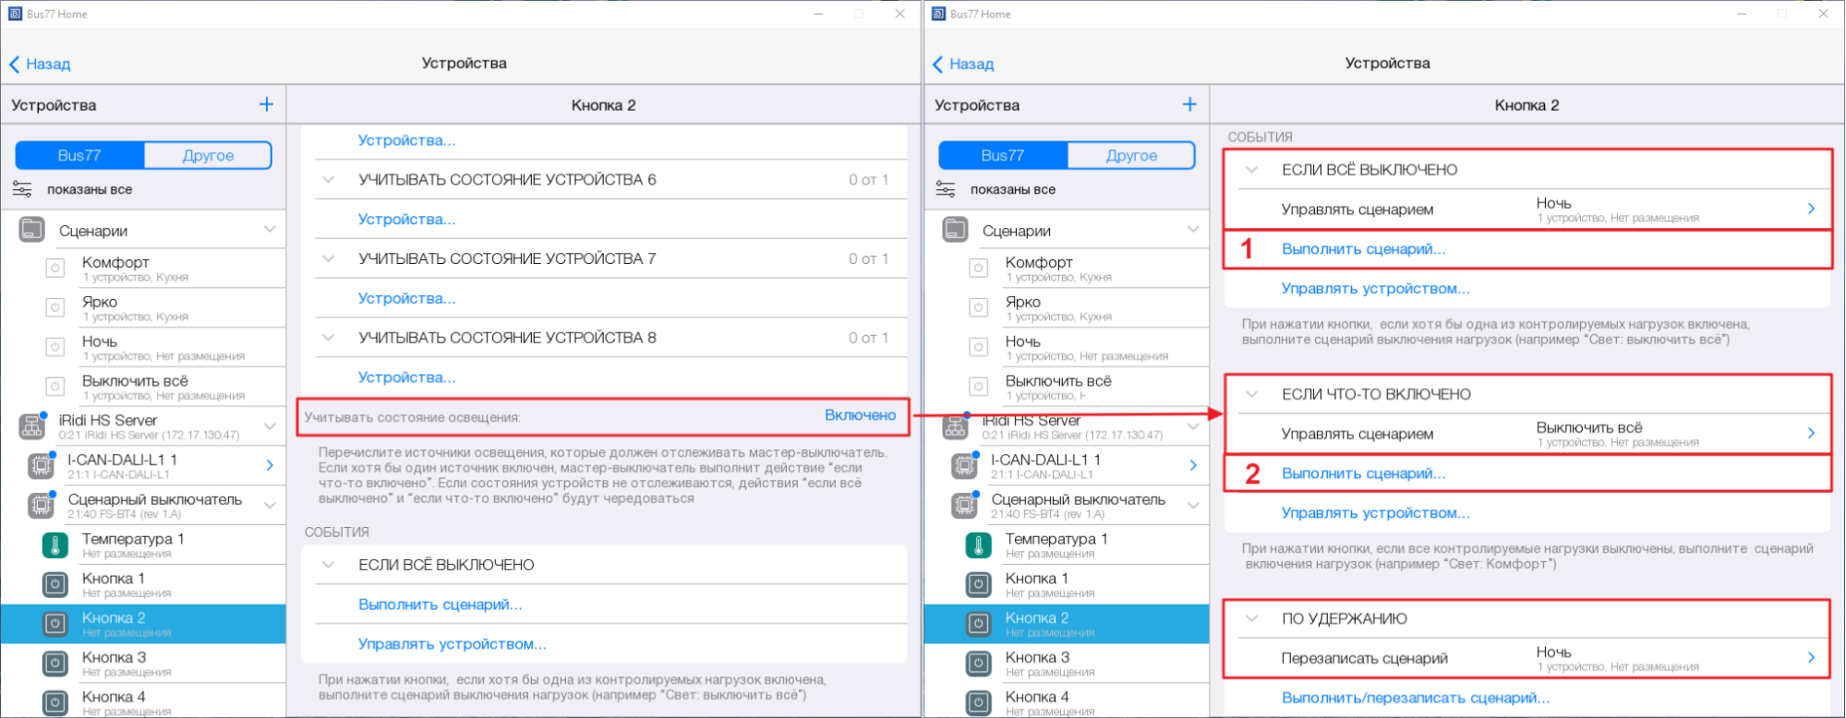Screen dimensions: 1846x718
Task: Switch to the Другое tab in left window
Action: 208,155
